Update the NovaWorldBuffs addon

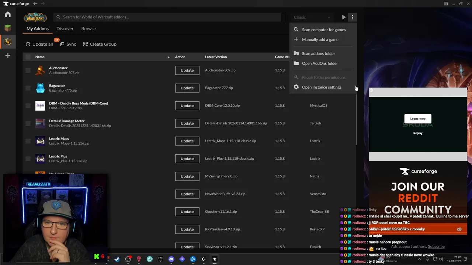tap(187, 194)
